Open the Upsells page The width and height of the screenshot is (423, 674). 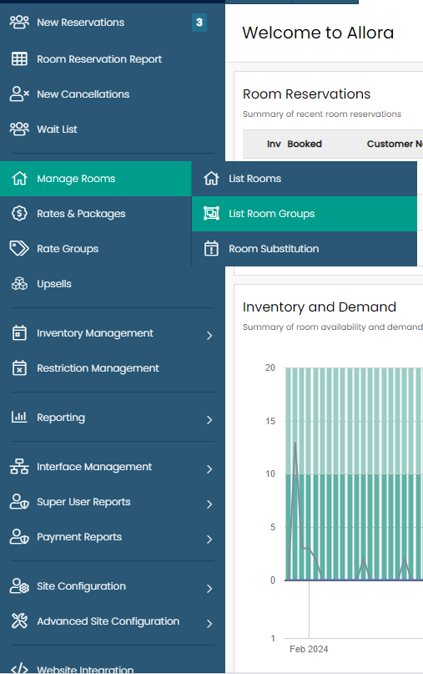(x=54, y=284)
